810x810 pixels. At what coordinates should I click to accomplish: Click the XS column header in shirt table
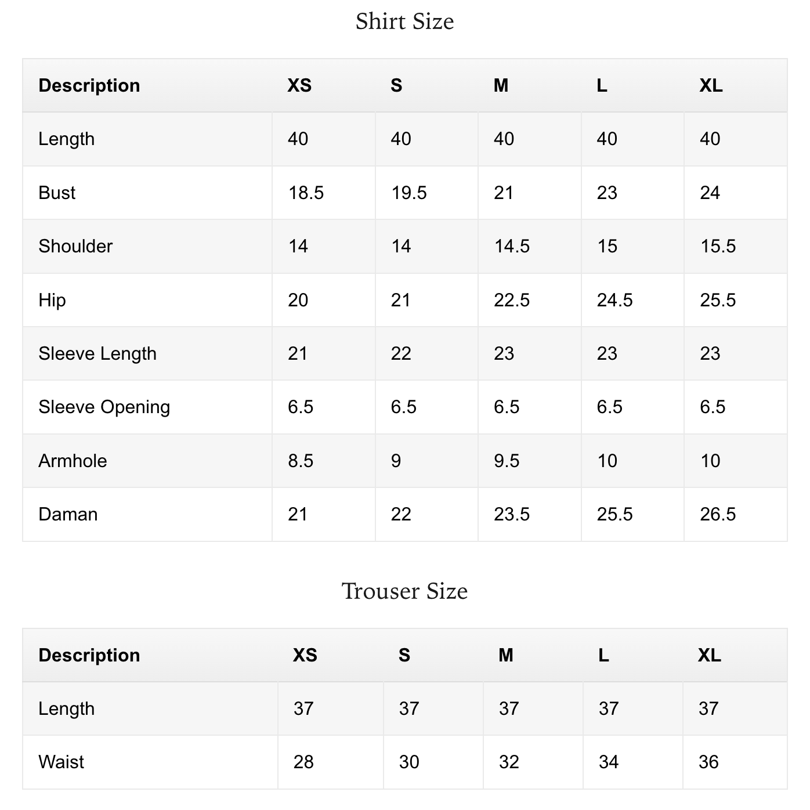299,85
